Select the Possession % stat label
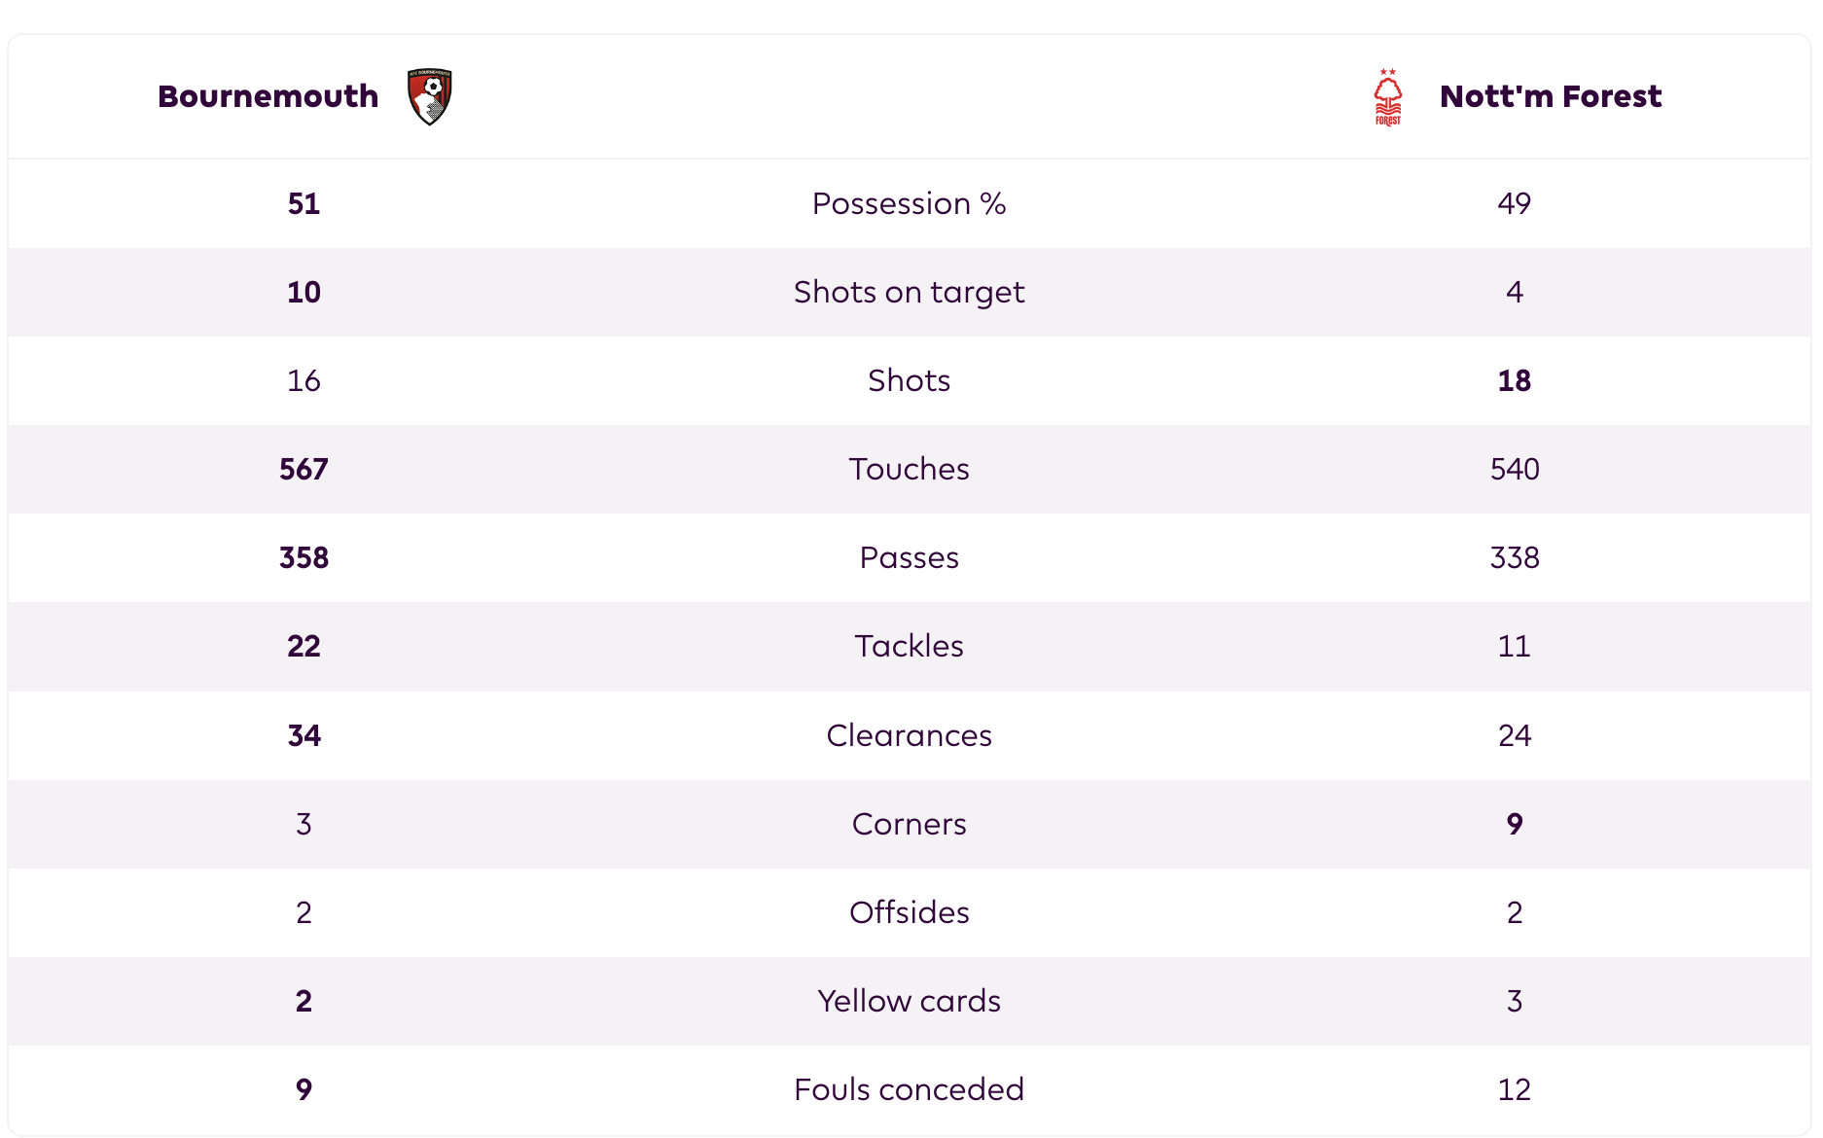Screen dimensions: 1823x1138 point(909,203)
